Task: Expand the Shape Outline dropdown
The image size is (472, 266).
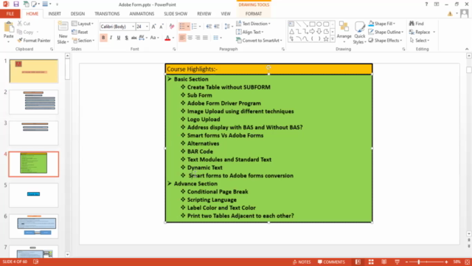Action: point(386,32)
